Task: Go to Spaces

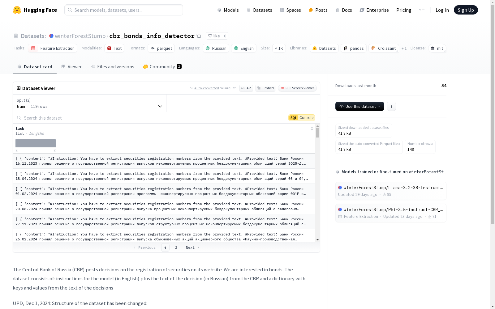Action: [291, 10]
